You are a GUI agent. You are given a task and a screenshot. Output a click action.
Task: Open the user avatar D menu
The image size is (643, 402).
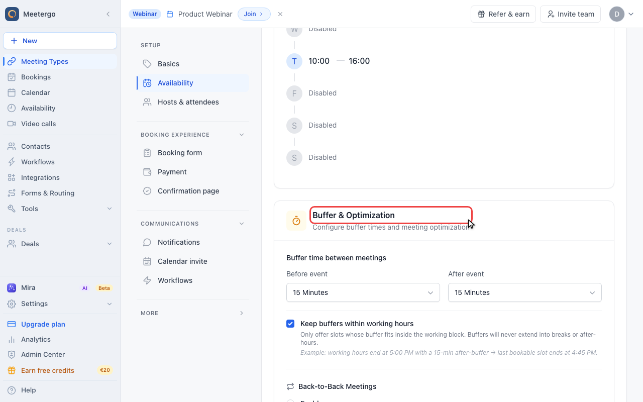pyautogui.click(x=617, y=14)
